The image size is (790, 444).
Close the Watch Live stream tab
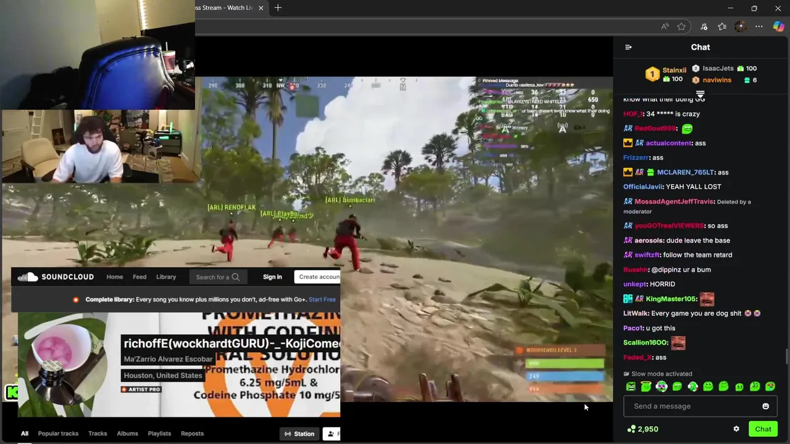[x=260, y=8]
